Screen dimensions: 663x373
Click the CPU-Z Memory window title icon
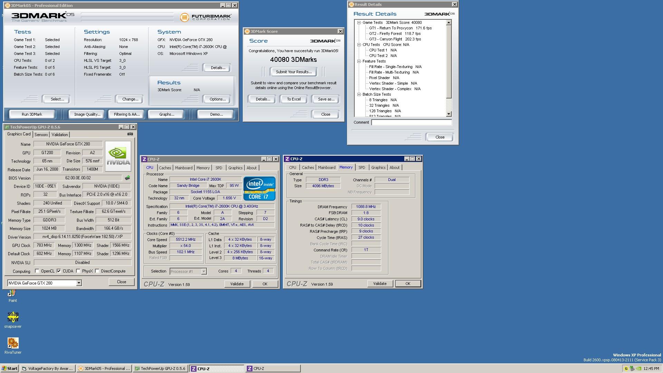click(287, 159)
